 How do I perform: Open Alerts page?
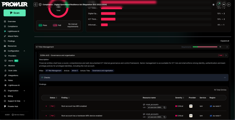click(11, 61)
